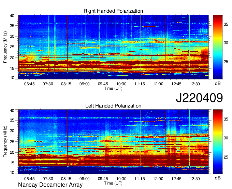Click the 35 dB label on the left-handed color bar
The width and height of the screenshot is (232, 189).
pos(226,119)
